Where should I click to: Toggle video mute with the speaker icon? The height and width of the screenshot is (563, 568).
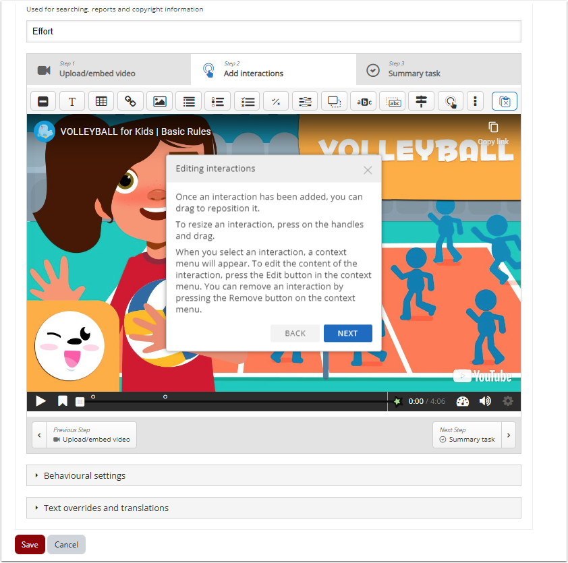485,401
